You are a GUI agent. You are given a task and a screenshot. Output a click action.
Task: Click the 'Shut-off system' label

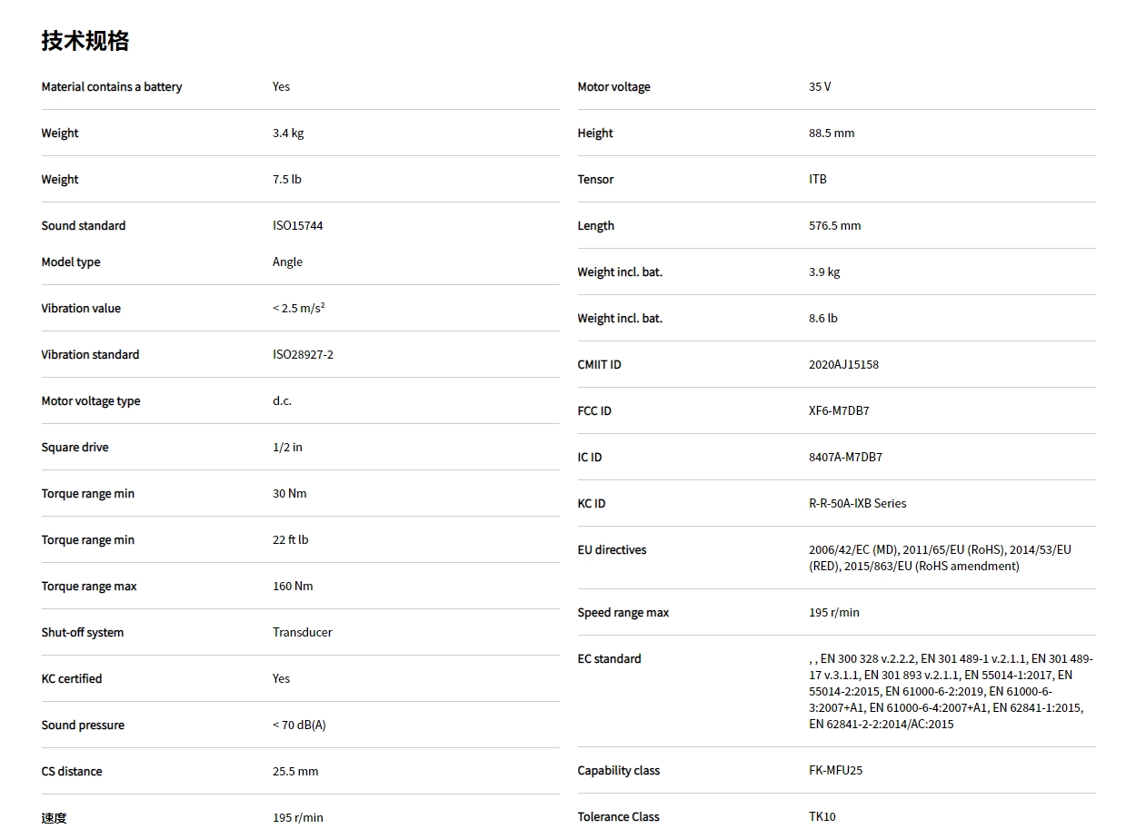click(82, 633)
